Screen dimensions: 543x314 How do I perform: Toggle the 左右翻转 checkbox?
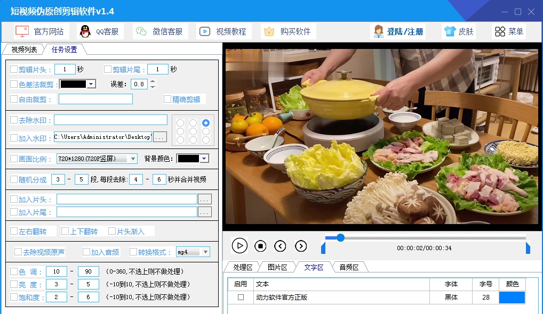14,232
